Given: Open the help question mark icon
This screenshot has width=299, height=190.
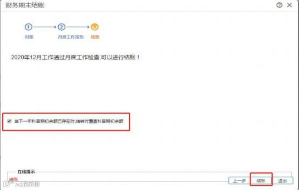Looking at the screenshot, I should (x=280, y=5).
